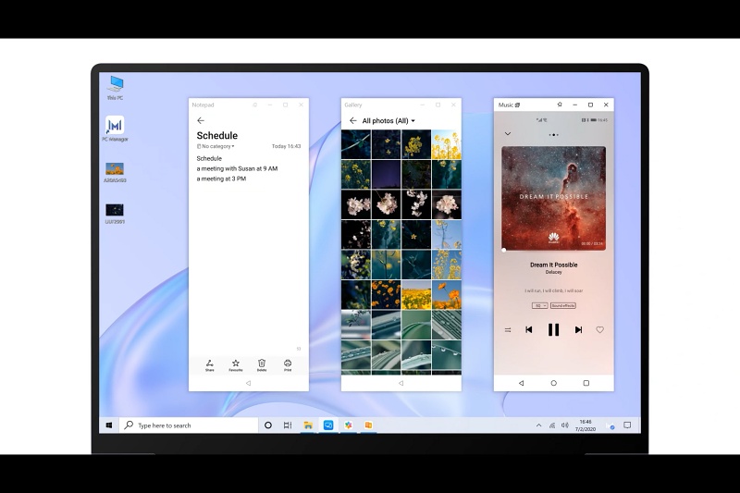Share the Schedule note
This screenshot has height=493, width=740.
(210, 365)
